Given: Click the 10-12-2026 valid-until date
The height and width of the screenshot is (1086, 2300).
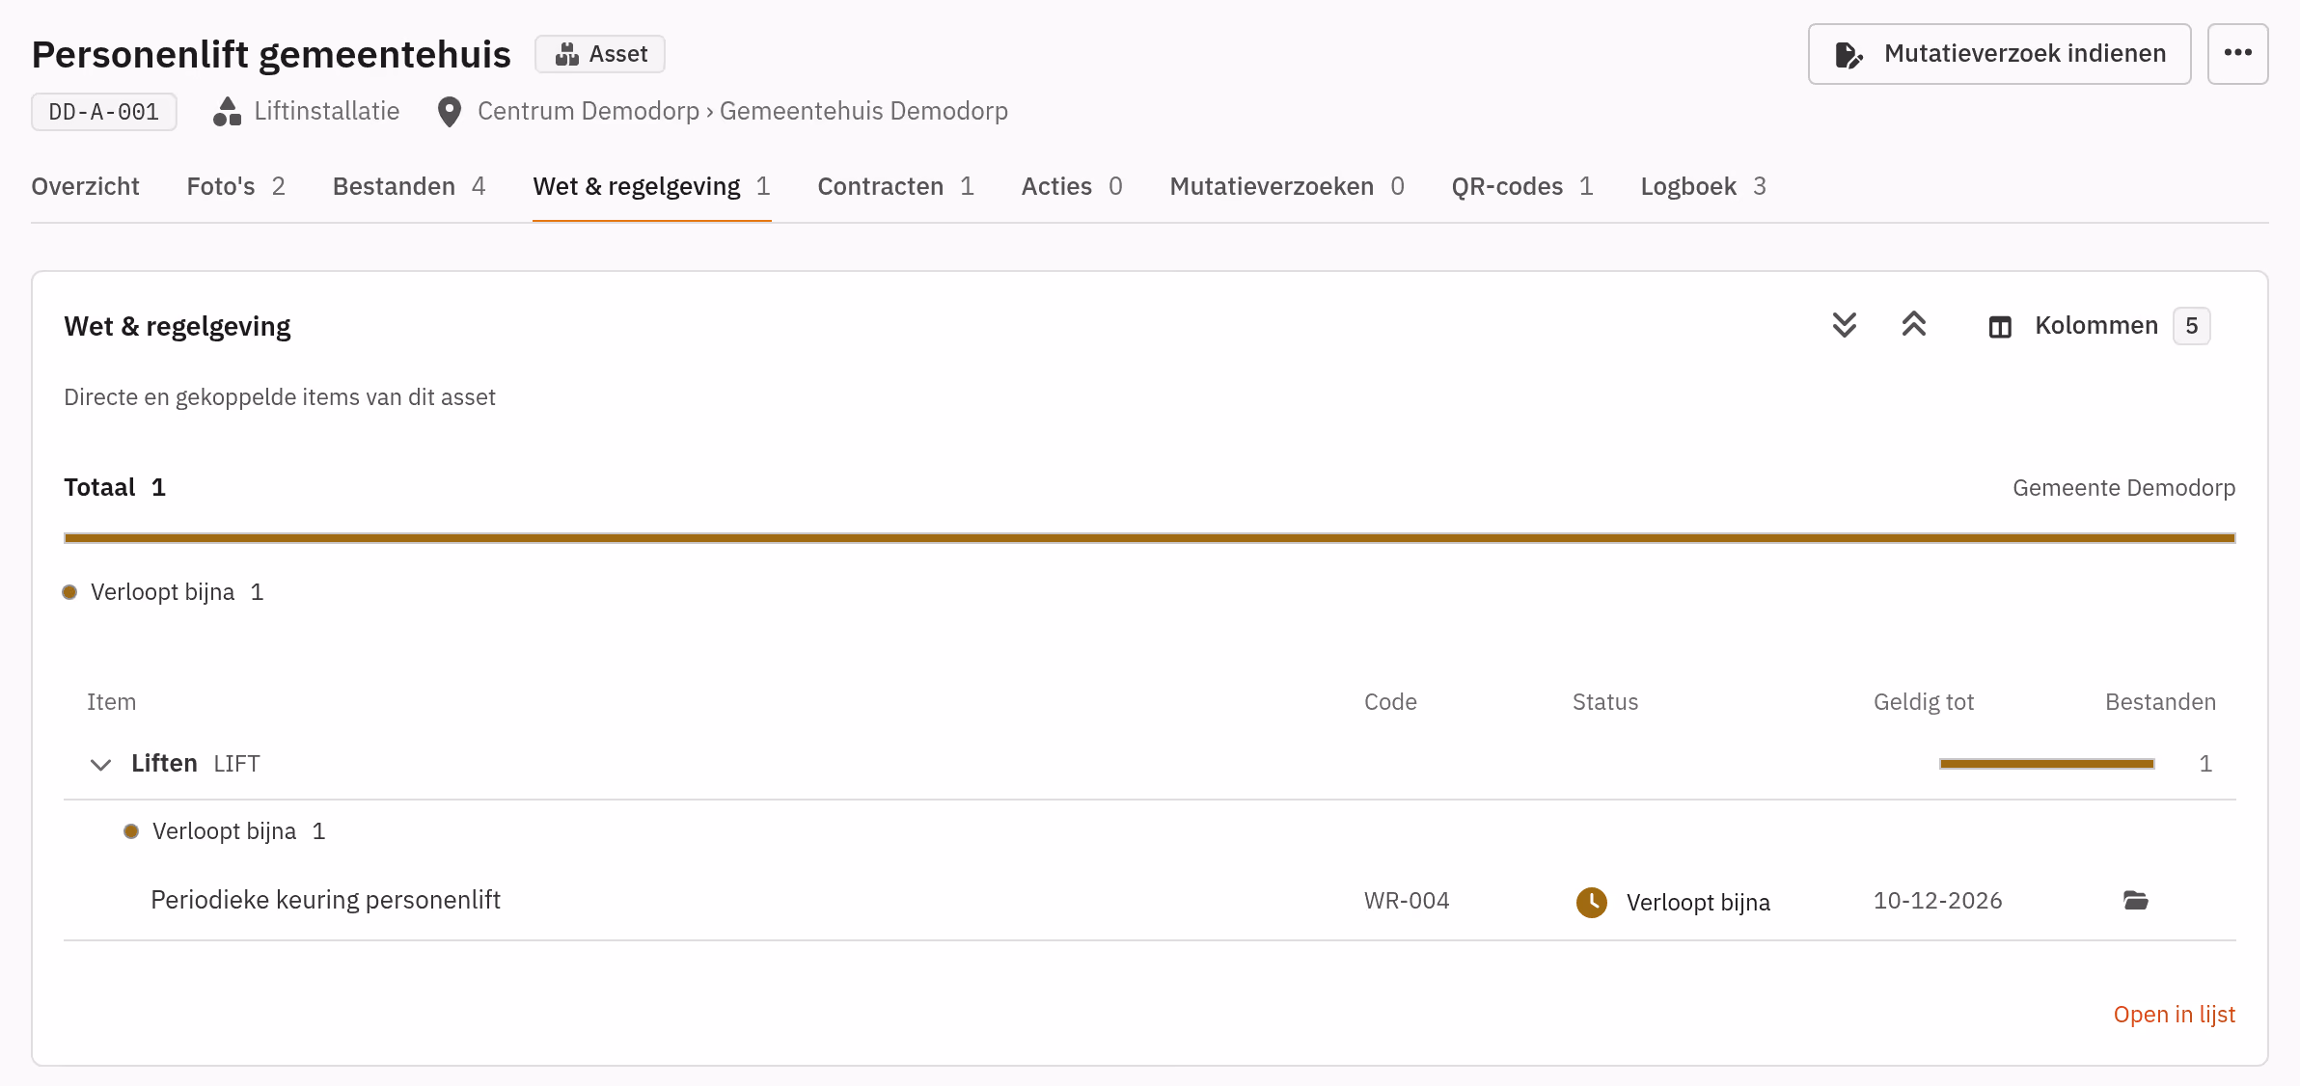Looking at the screenshot, I should 1937,901.
